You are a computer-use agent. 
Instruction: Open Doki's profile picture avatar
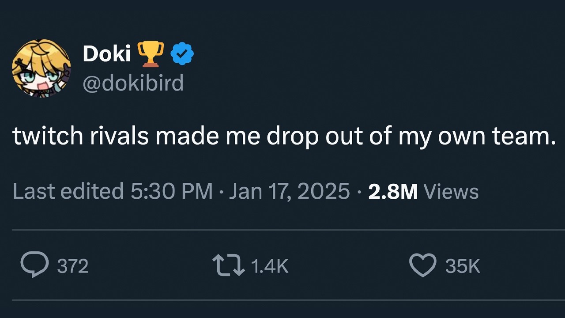click(x=41, y=68)
